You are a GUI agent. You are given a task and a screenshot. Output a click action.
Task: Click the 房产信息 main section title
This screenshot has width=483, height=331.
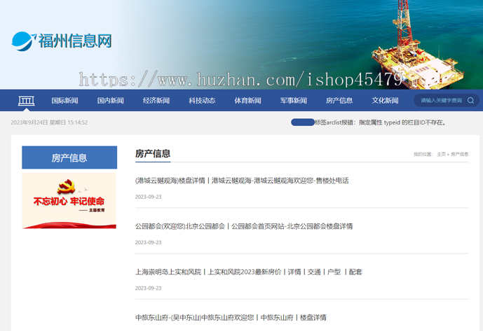click(x=153, y=153)
